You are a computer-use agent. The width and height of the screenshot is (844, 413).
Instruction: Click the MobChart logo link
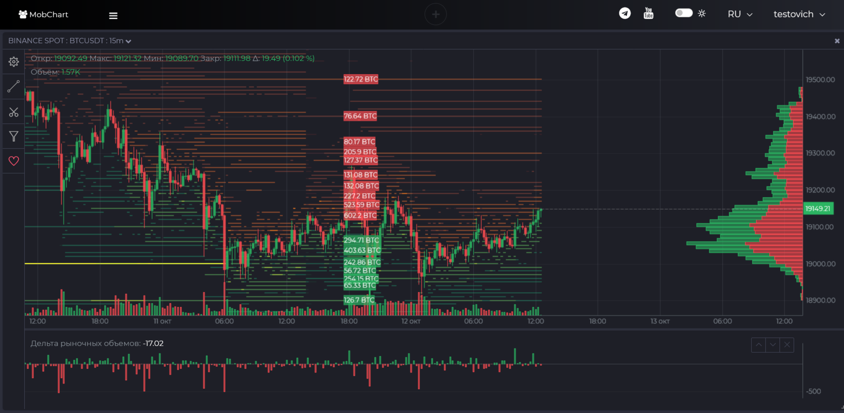43,14
